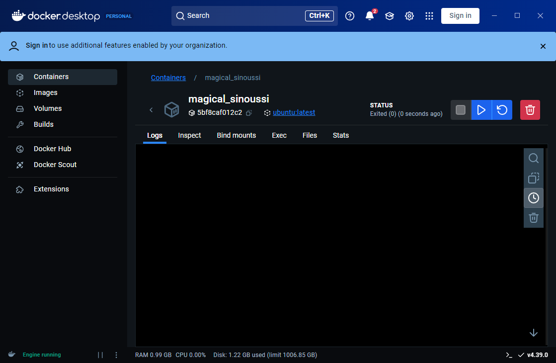The width and height of the screenshot is (556, 363).
Task: Open Containers in the sidebar
Action: (63, 77)
